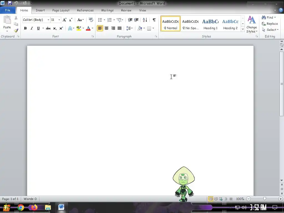This screenshot has height=213, width=284.
Task: Open the Borders dropdown arrow
Action: (153, 28)
